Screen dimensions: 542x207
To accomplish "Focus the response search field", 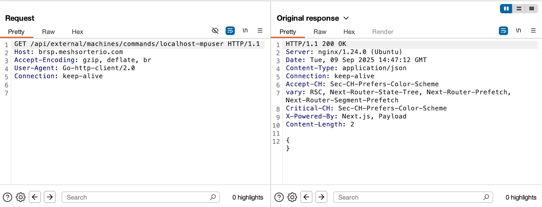I will coord(413,197).
